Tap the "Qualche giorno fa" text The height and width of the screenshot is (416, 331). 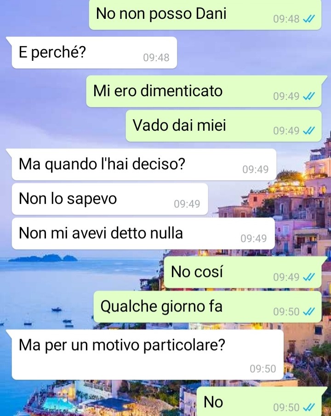pyautogui.click(x=161, y=306)
